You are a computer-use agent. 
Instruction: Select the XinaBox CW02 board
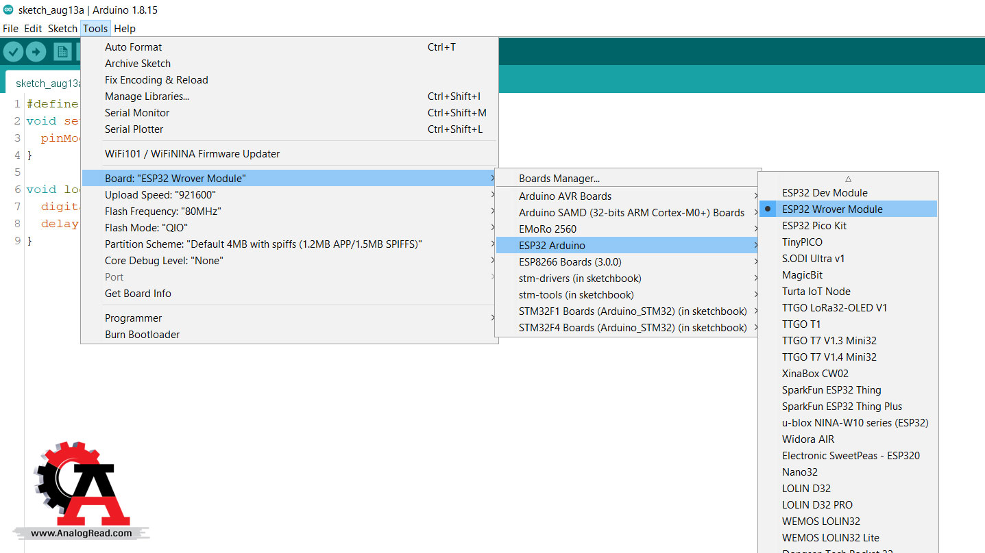point(848,374)
